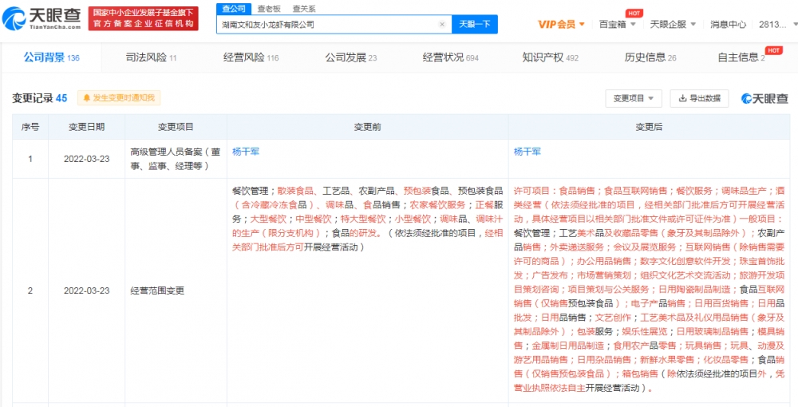Screen dimensions: 798x407
Task: Click the 变更项目 column header
Action: click(176, 127)
